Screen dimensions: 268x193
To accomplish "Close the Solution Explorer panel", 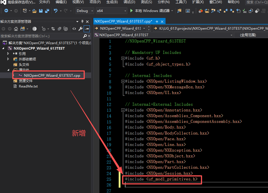I will click(87, 21).
